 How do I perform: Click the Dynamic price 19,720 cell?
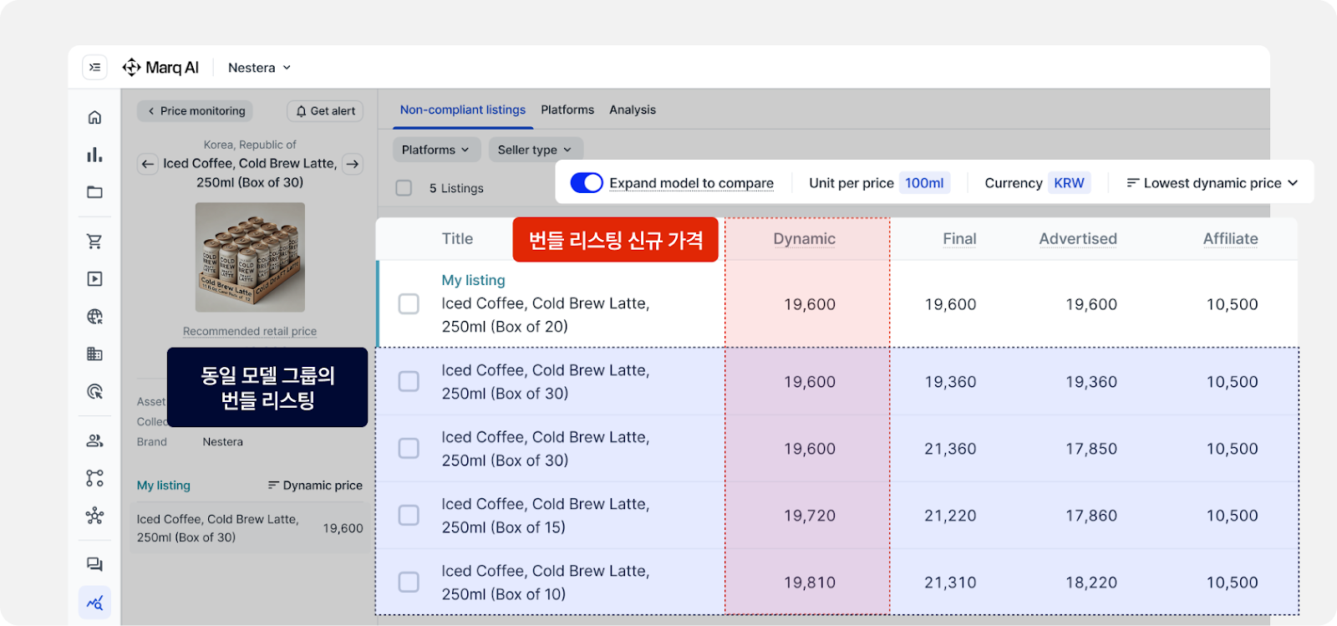(x=810, y=516)
